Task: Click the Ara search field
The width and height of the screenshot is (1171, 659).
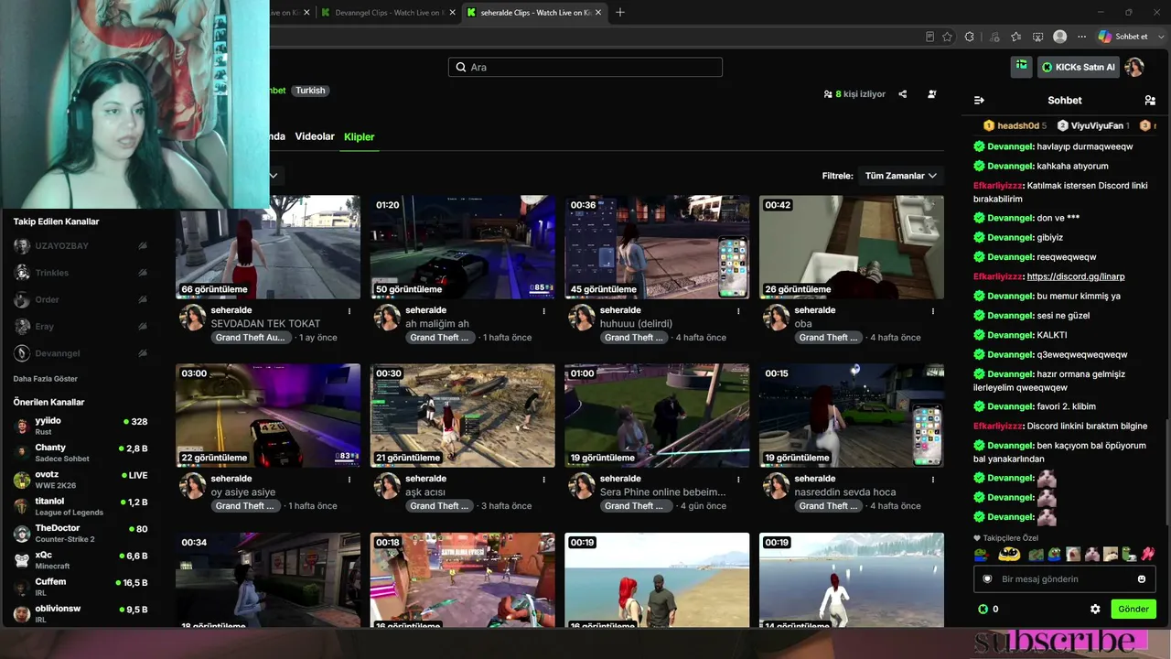Action: pyautogui.click(x=585, y=67)
